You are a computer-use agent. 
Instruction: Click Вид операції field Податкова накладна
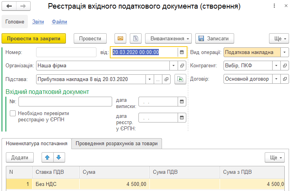[x=252, y=52]
